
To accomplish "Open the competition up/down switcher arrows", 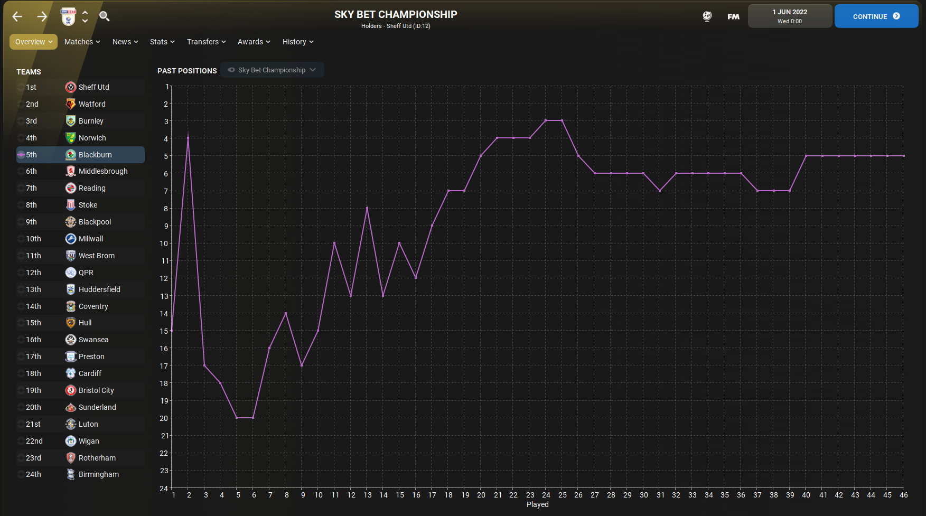I will [85, 16].
